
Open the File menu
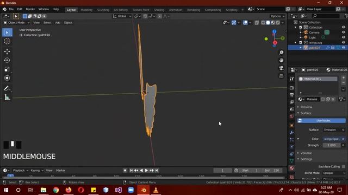(x=11, y=9)
